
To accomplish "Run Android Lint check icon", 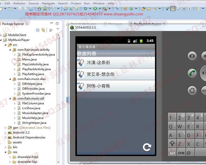I will tap(54, 9).
